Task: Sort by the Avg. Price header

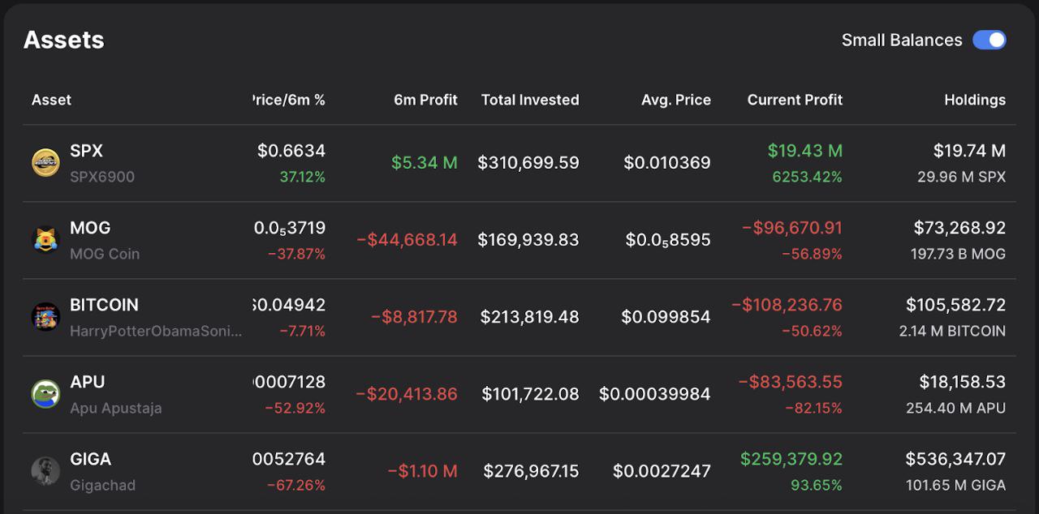Action: pyautogui.click(x=675, y=100)
